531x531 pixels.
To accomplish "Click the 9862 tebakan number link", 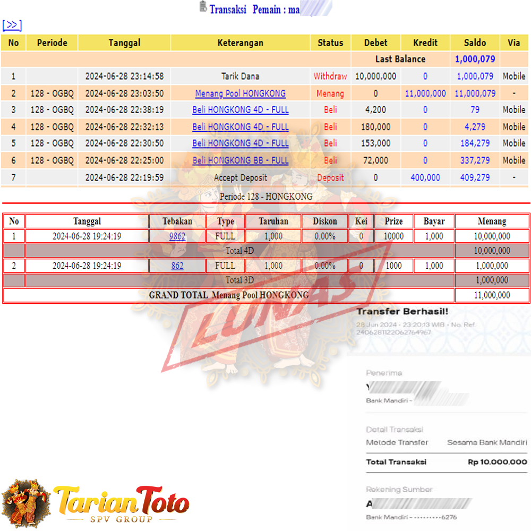I will point(177,236).
